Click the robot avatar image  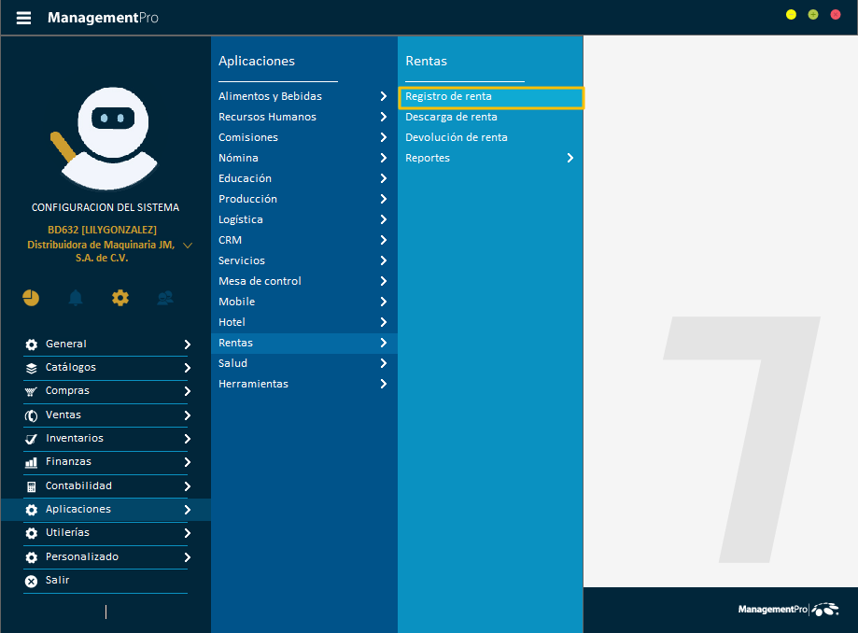(107, 138)
